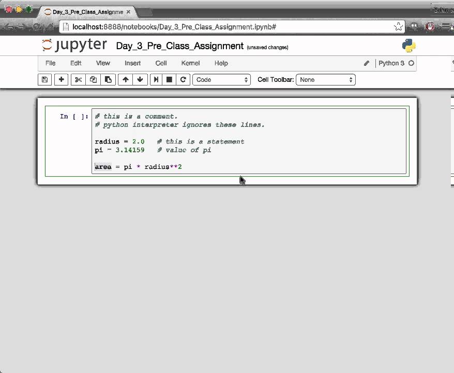Run cell and select below icon

(156, 79)
